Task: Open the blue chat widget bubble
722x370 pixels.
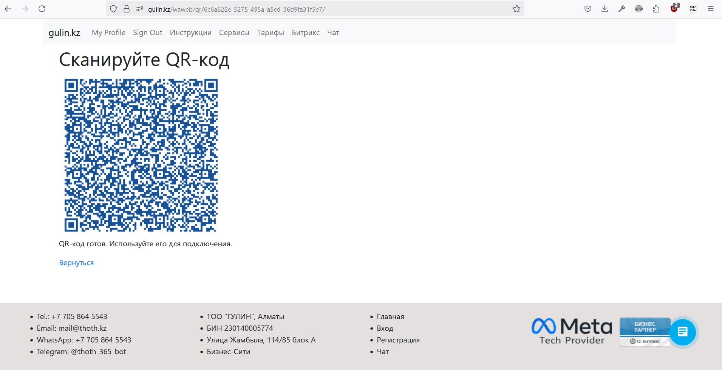Action: (683, 332)
